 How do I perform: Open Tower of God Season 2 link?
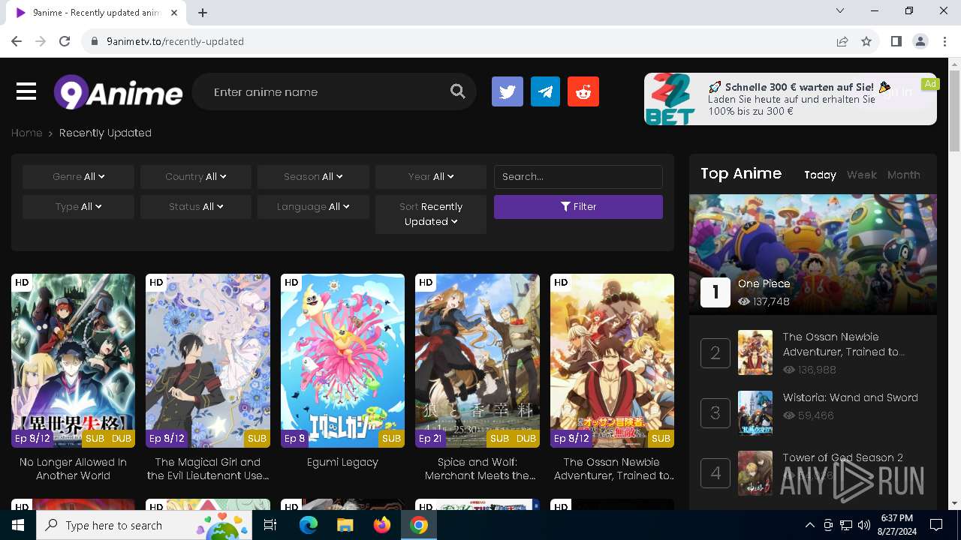pyautogui.click(x=842, y=457)
